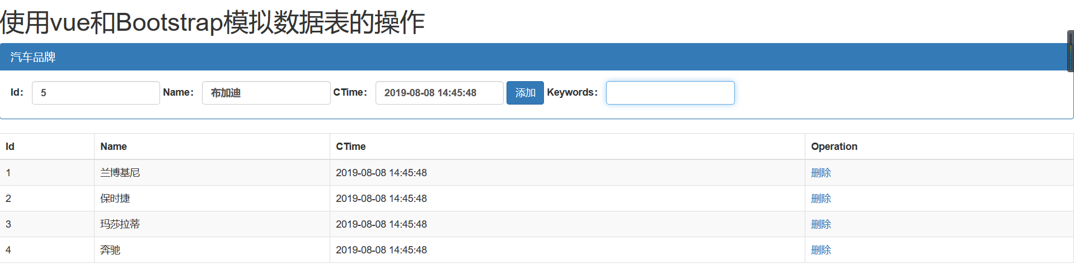Click the Id column header
The width and height of the screenshot is (1074, 278).
tap(10, 147)
